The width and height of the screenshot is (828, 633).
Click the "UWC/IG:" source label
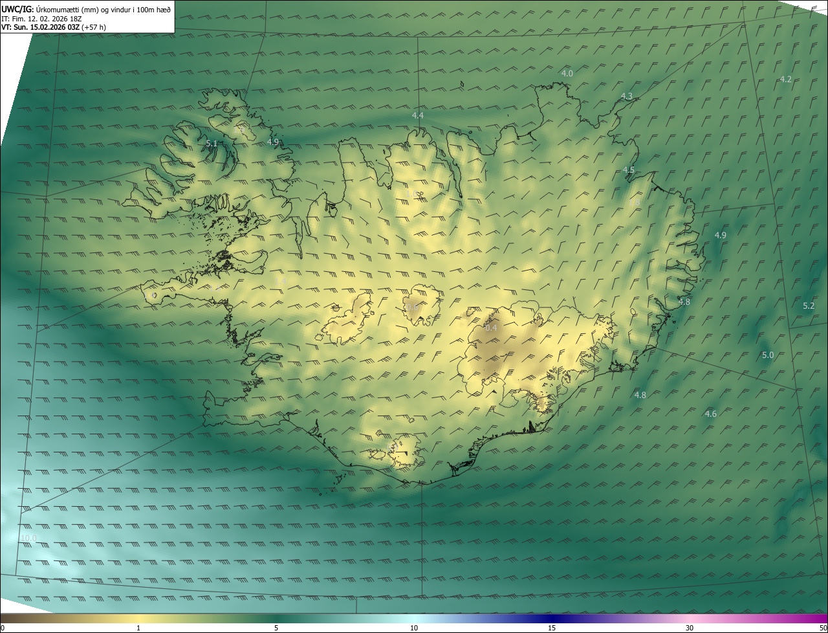18,8
